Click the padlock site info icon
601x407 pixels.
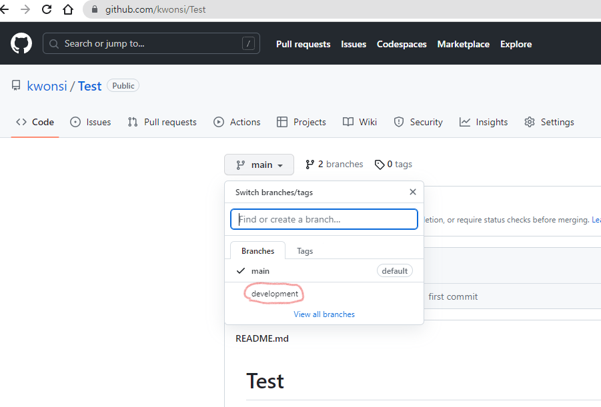[94, 9]
